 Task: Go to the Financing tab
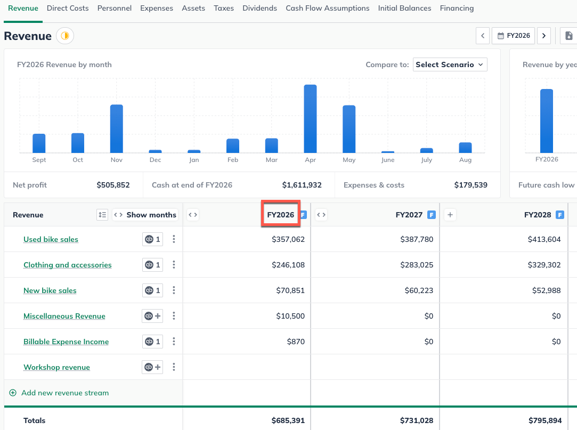tap(457, 8)
